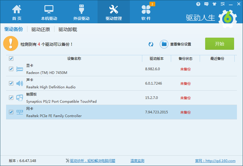
Task: Switch to the 驱动备份 tab
Action: 14,29
